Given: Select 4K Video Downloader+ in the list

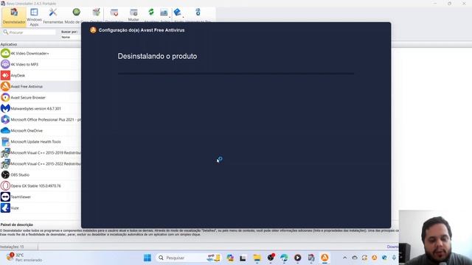Looking at the screenshot, I should (x=41, y=53).
